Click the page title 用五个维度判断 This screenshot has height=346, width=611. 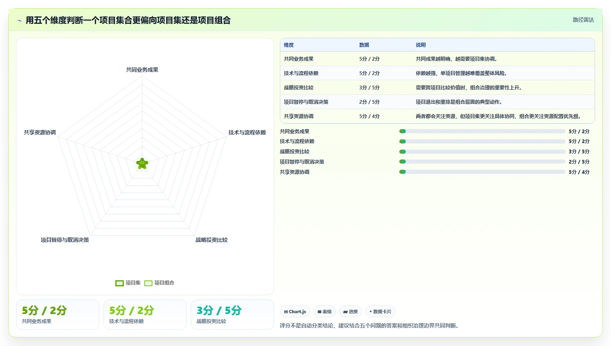tap(128, 20)
